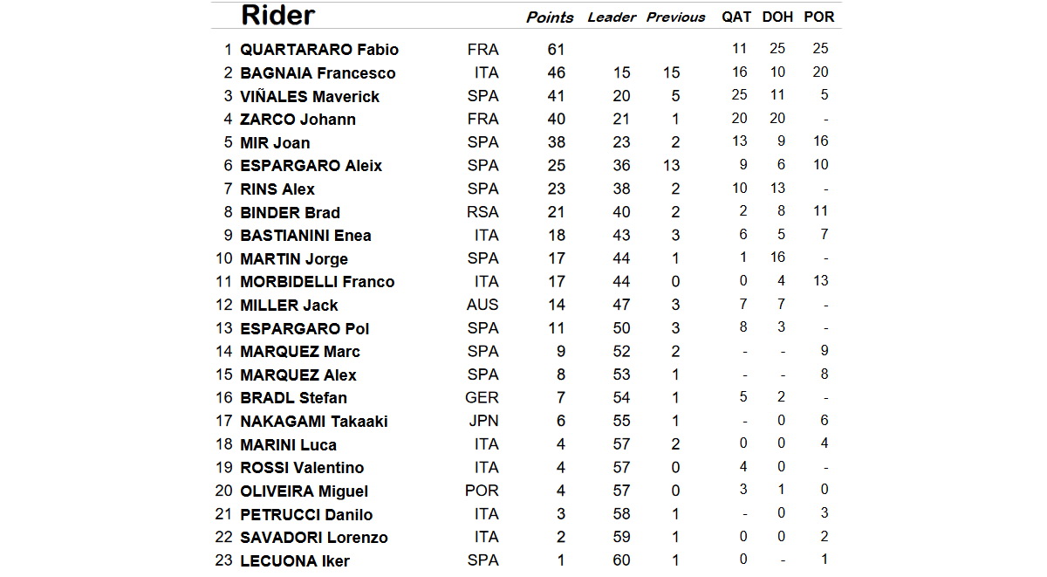1047x577 pixels.
Task: Click the JPN country code for Nakagami
Action: tap(483, 421)
